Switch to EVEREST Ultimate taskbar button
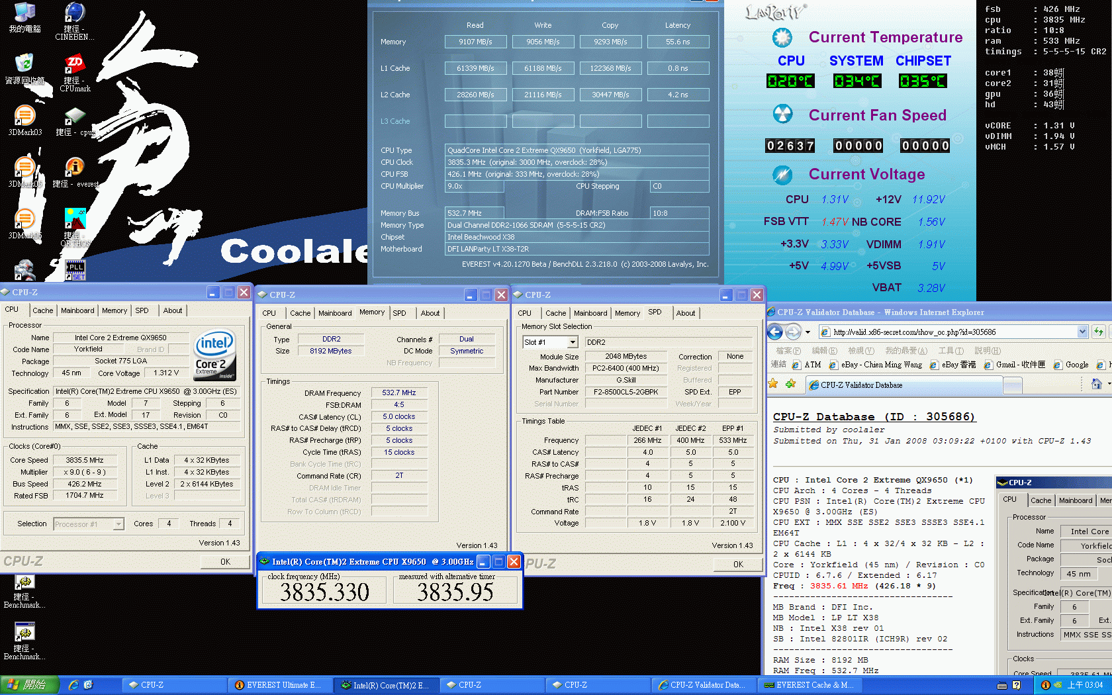 (x=280, y=685)
